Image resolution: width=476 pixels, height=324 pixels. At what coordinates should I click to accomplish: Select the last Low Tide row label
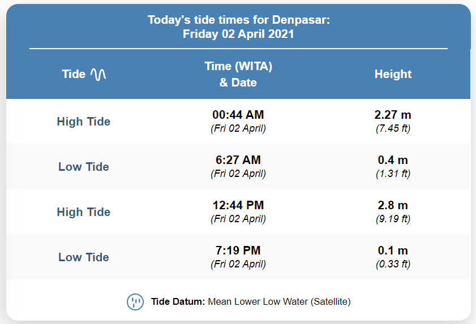[x=83, y=257]
